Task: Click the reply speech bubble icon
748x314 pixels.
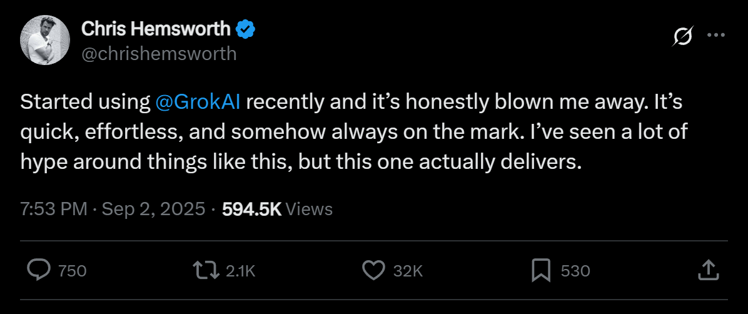Action: tap(40, 270)
